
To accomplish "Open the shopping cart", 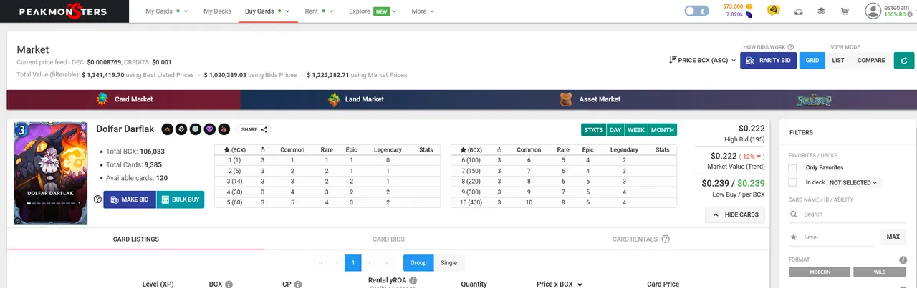I will tap(845, 11).
